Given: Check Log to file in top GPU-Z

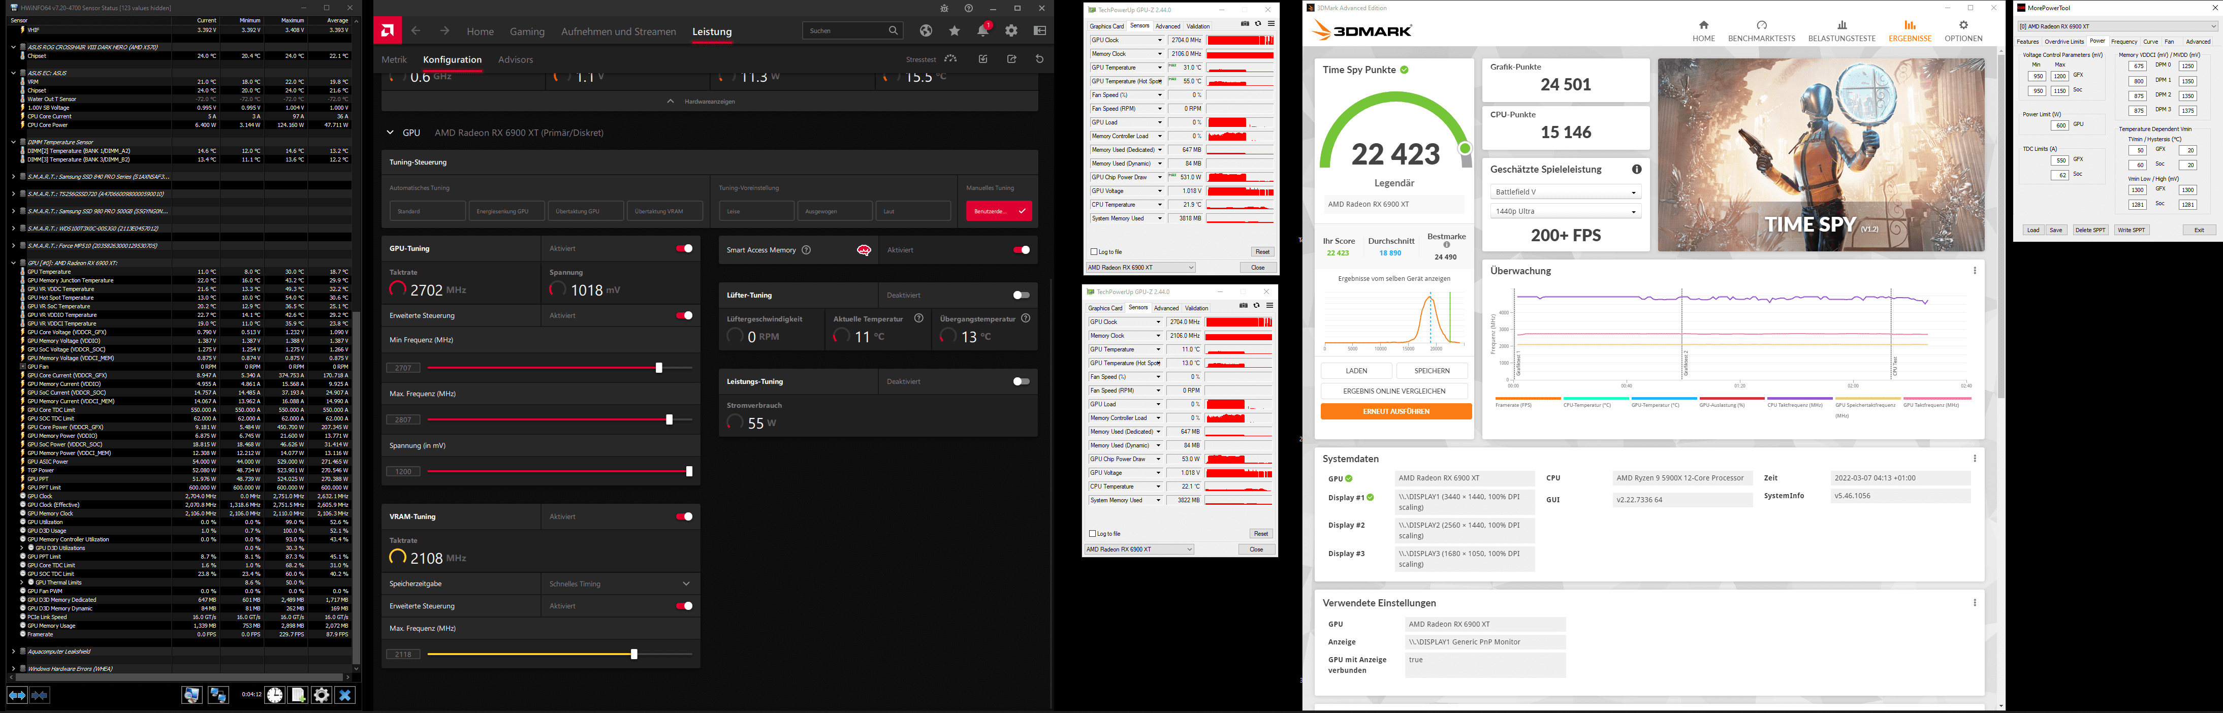Looking at the screenshot, I should 1094,252.
